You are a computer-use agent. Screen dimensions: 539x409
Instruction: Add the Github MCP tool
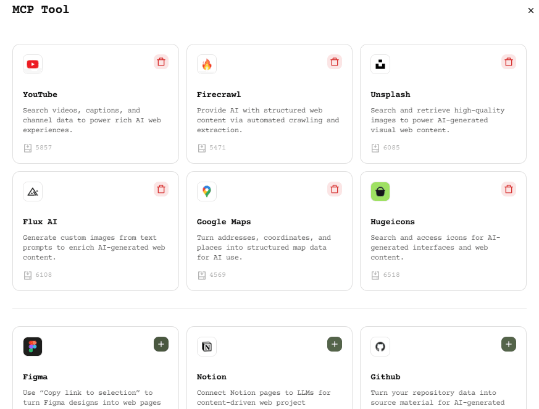coord(509,344)
